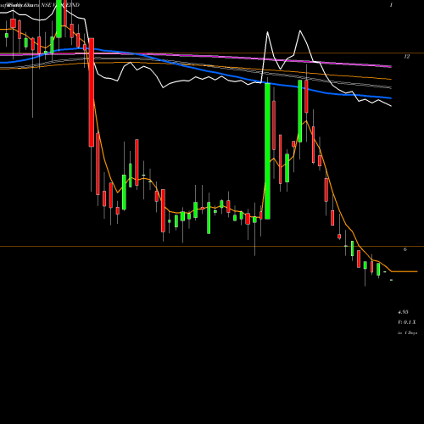The image size is (424, 424).
Task: Click the 'in 1 Days' text
Action: pyautogui.click(x=407, y=333)
